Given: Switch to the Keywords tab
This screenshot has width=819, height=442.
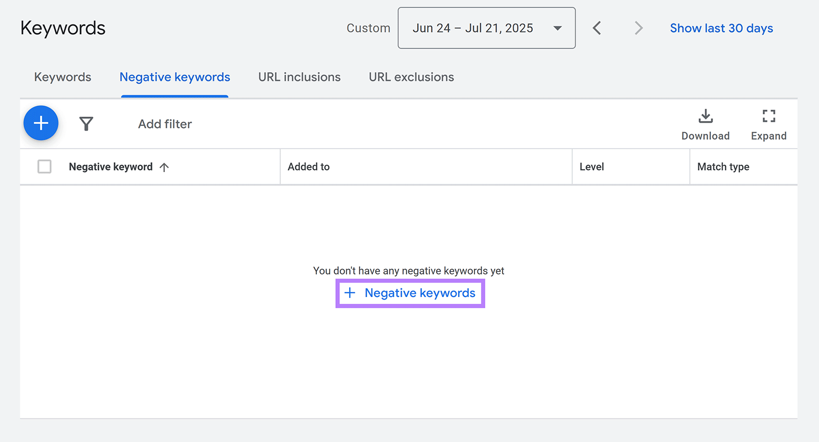Looking at the screenshot, I should [62, 77].
